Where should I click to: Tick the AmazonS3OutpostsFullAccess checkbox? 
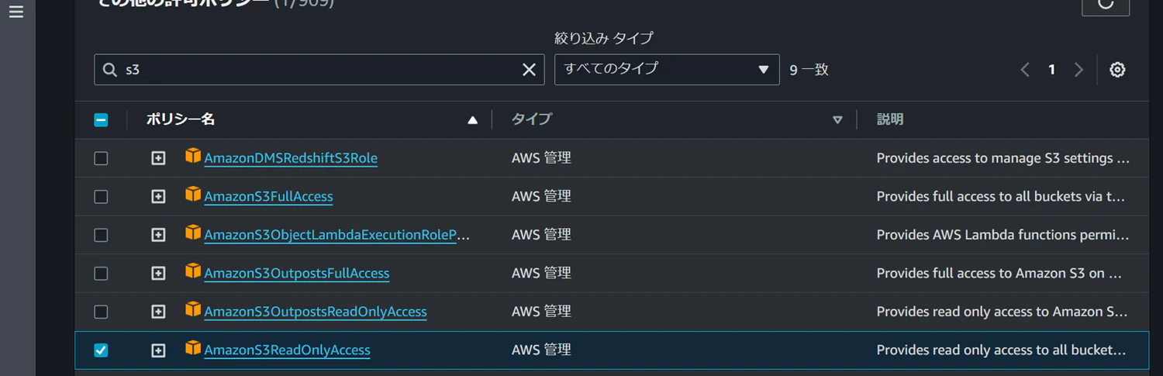pyautogui.click(x=101, y=274)
